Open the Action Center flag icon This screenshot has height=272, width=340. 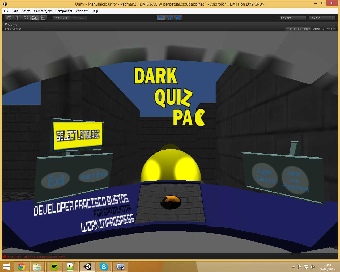[x=300, y=267]
